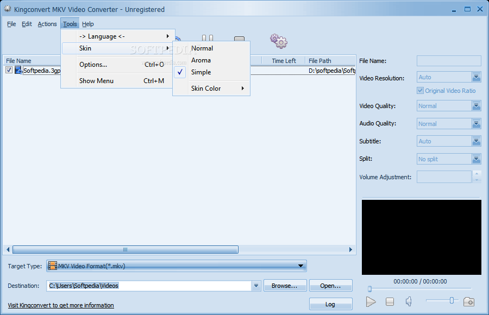Click the application icon in title bar
Image resolution: width=489 pixels, height=315 pixels.
click(x=8, y=9)
